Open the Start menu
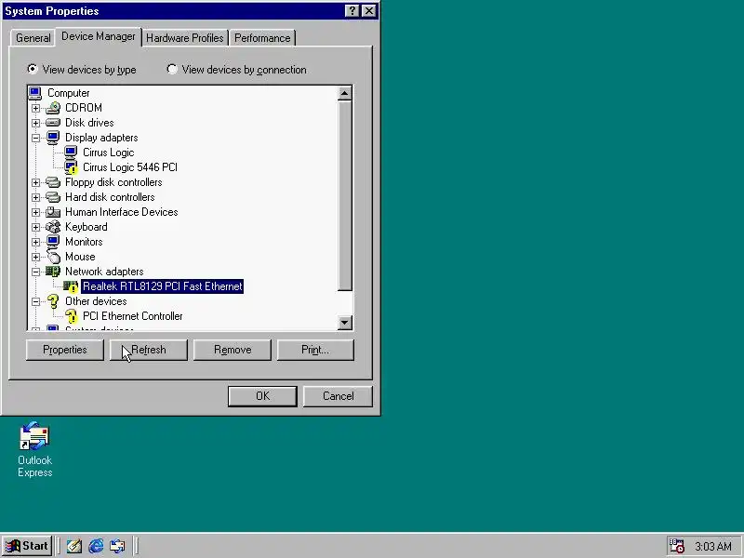This screenshot has height=558, width=744. click(x=27, y=546)
